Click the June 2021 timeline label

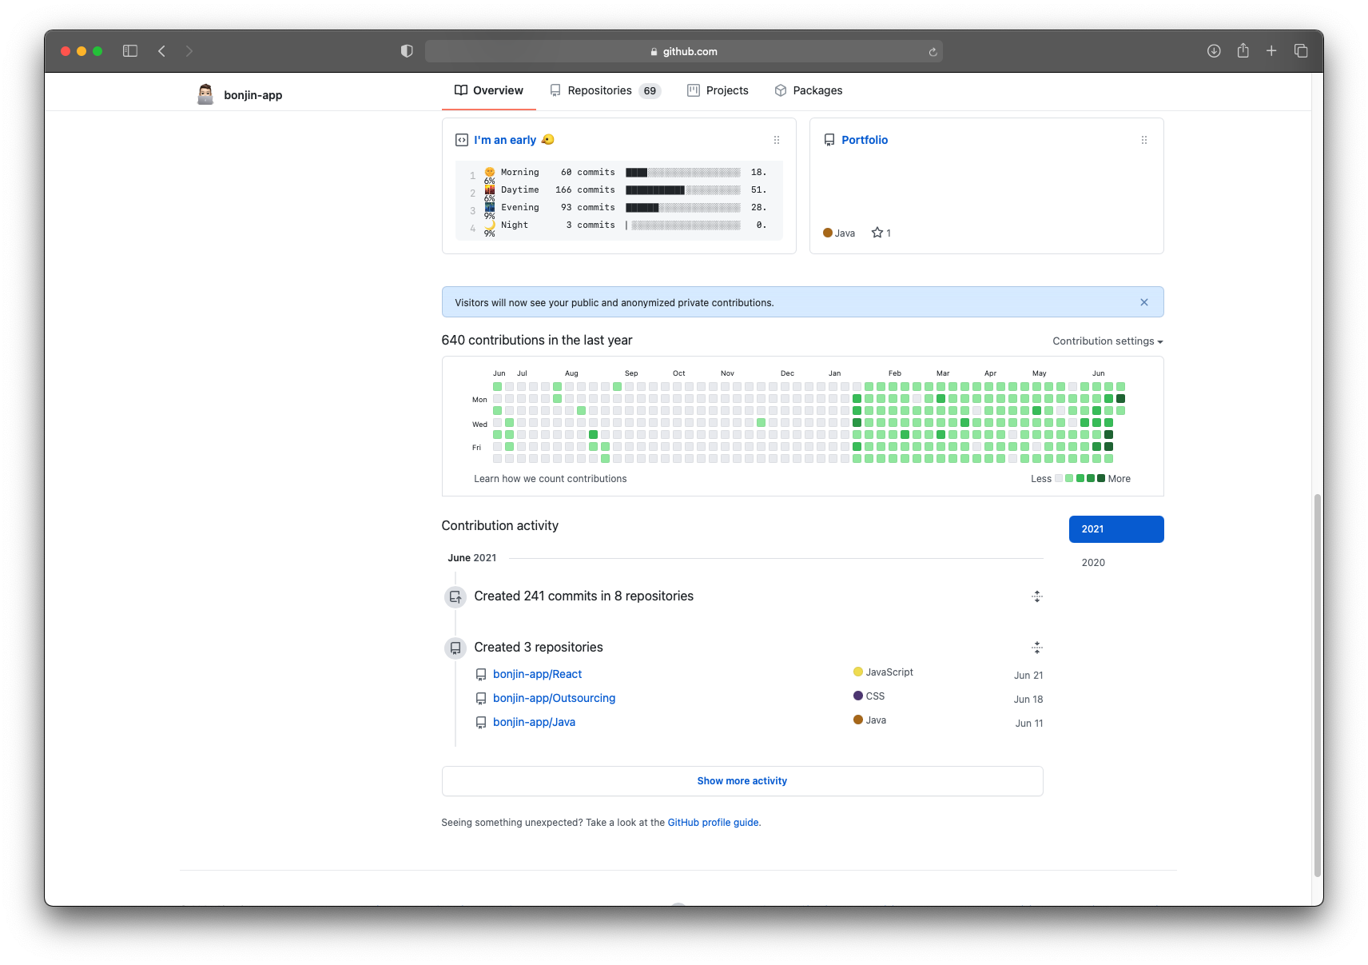click(472, 558)
